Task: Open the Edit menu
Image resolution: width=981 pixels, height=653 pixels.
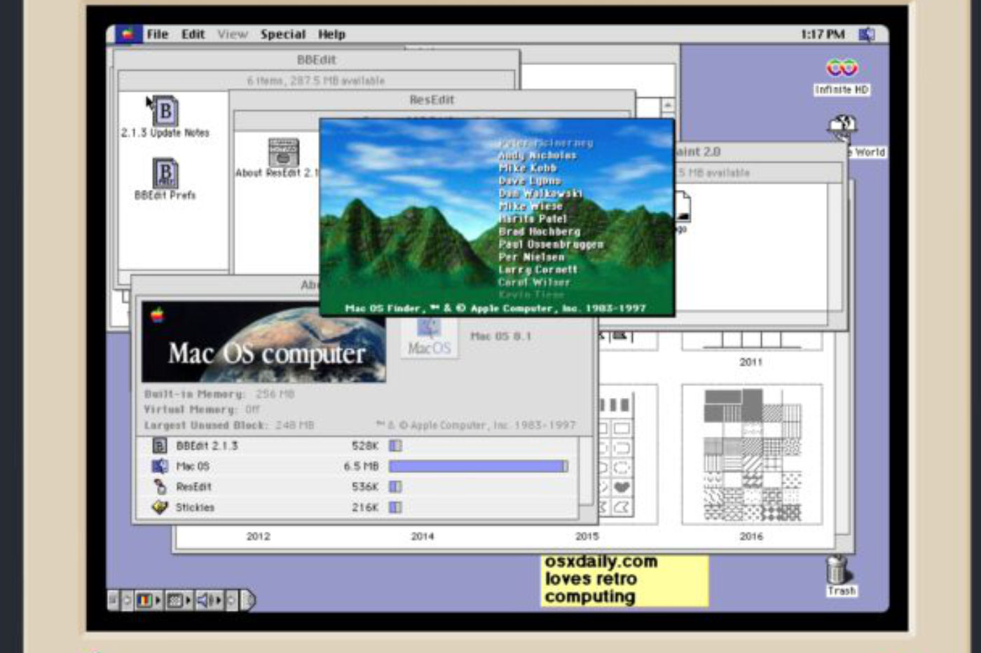Action: pos(193,34)
